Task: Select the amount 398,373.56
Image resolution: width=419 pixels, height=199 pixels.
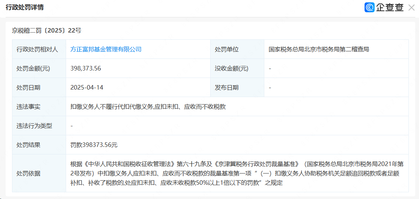Action: (x=86, y=69)
